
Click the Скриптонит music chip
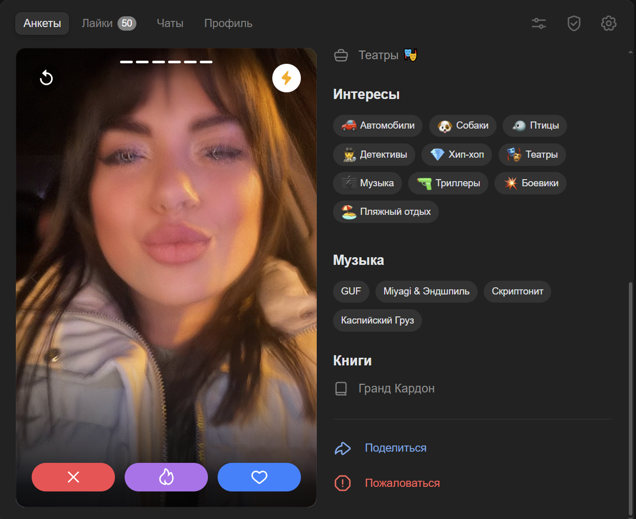click(x=517, y=291)
